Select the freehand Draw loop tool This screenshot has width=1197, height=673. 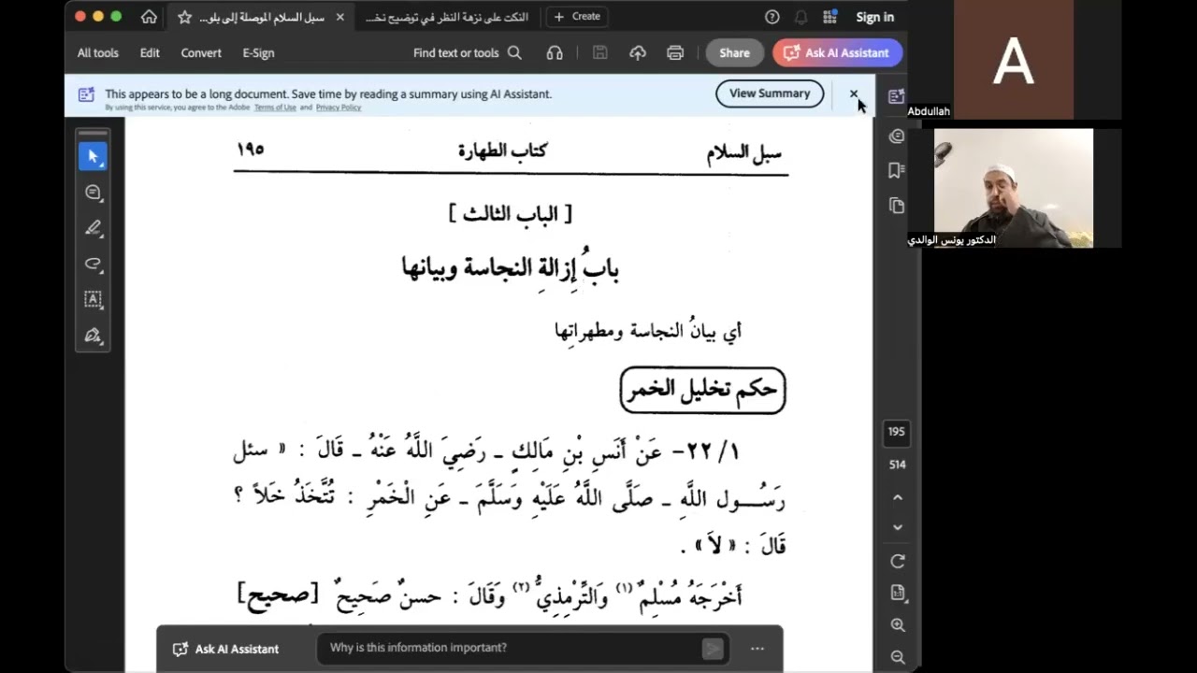click(x=93, y=264)
